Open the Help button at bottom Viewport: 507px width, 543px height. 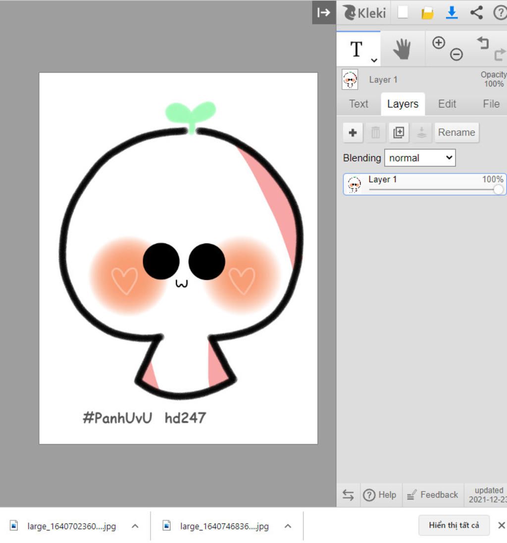tap(380, 495)
